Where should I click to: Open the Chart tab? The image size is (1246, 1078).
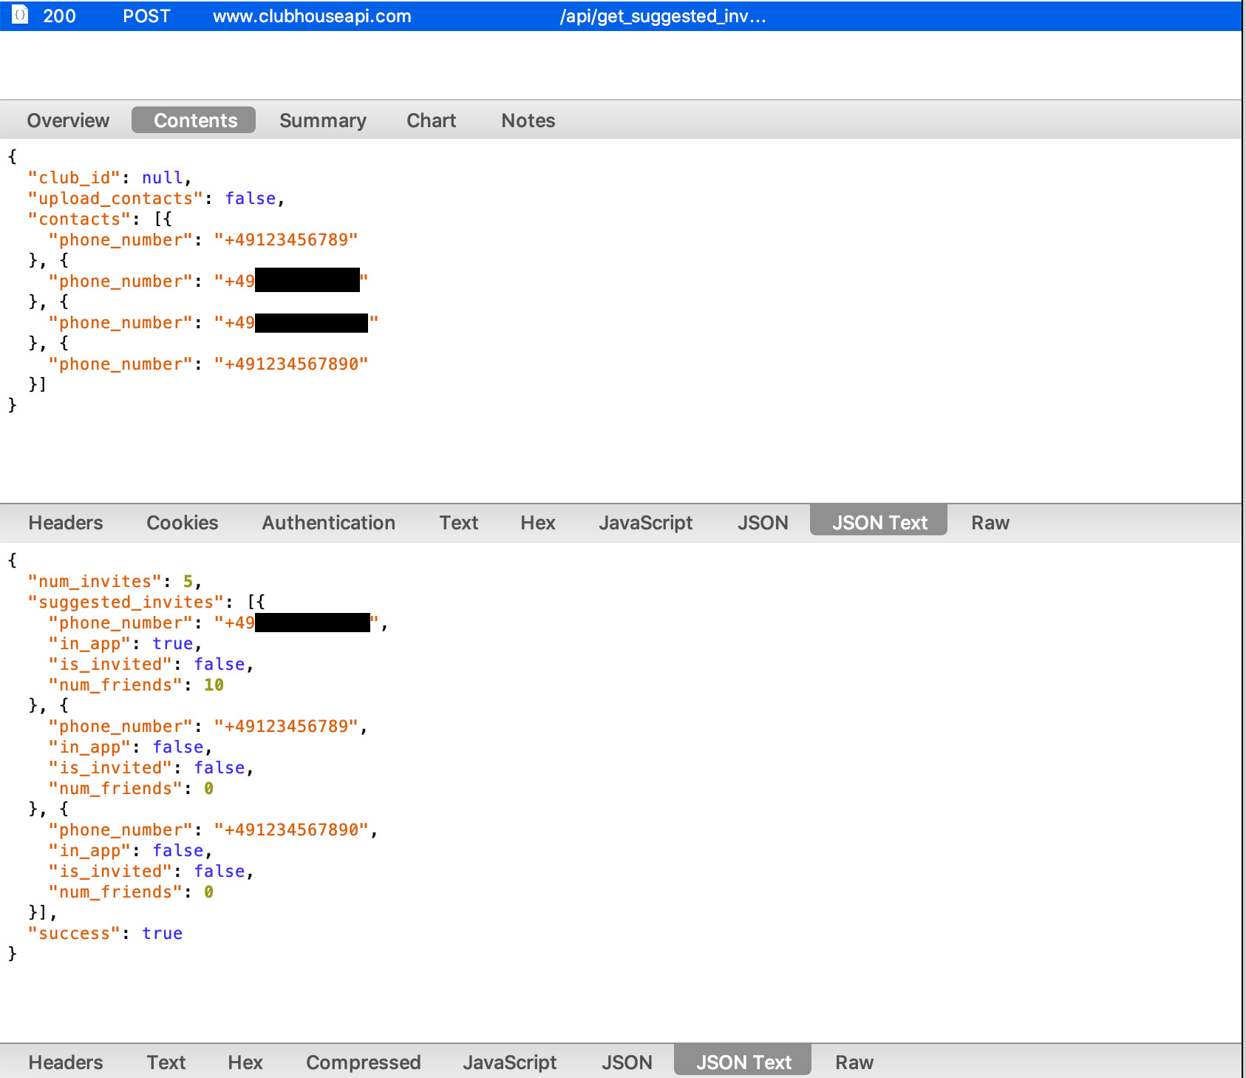(432, 121)
